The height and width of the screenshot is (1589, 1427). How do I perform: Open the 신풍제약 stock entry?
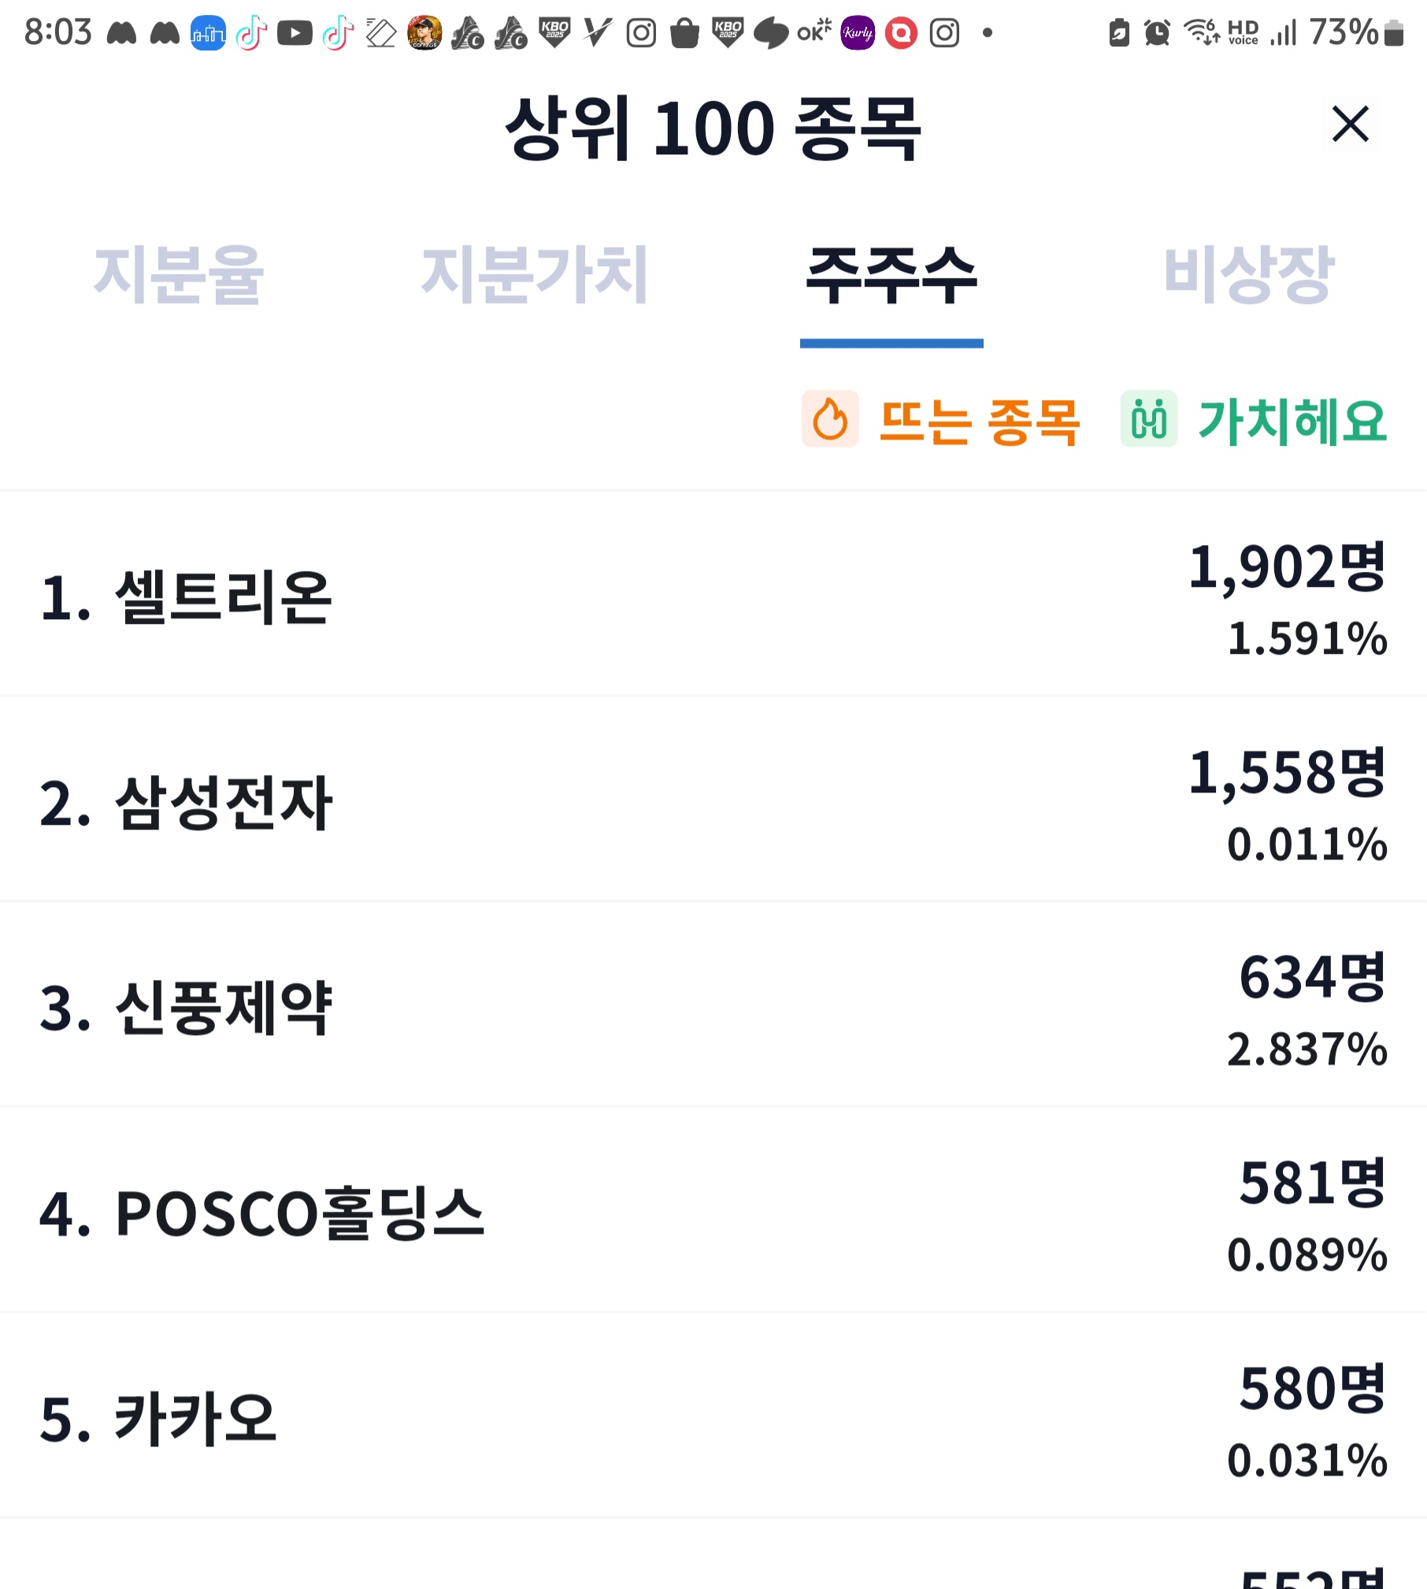[713, 1006]
